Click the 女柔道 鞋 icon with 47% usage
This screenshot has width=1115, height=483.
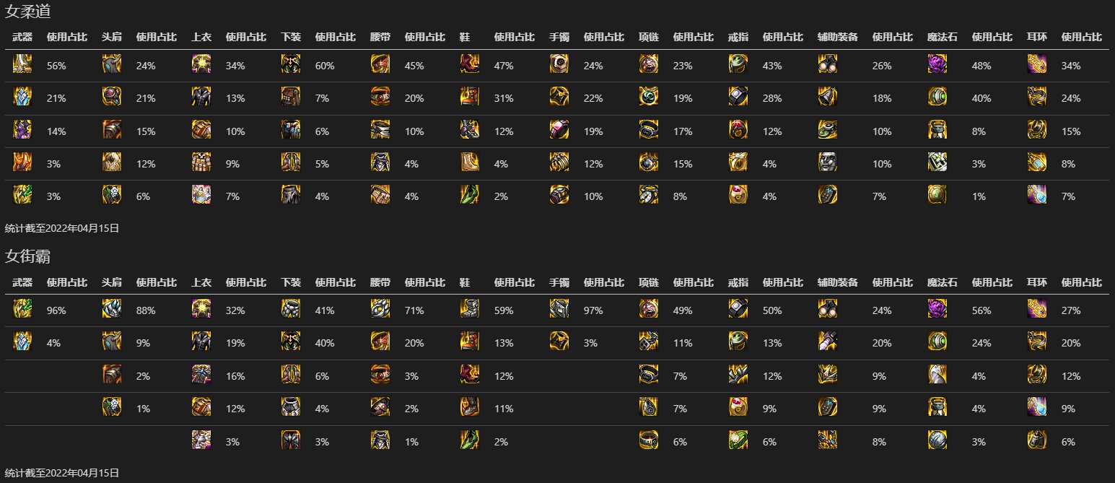click(470, 64)
